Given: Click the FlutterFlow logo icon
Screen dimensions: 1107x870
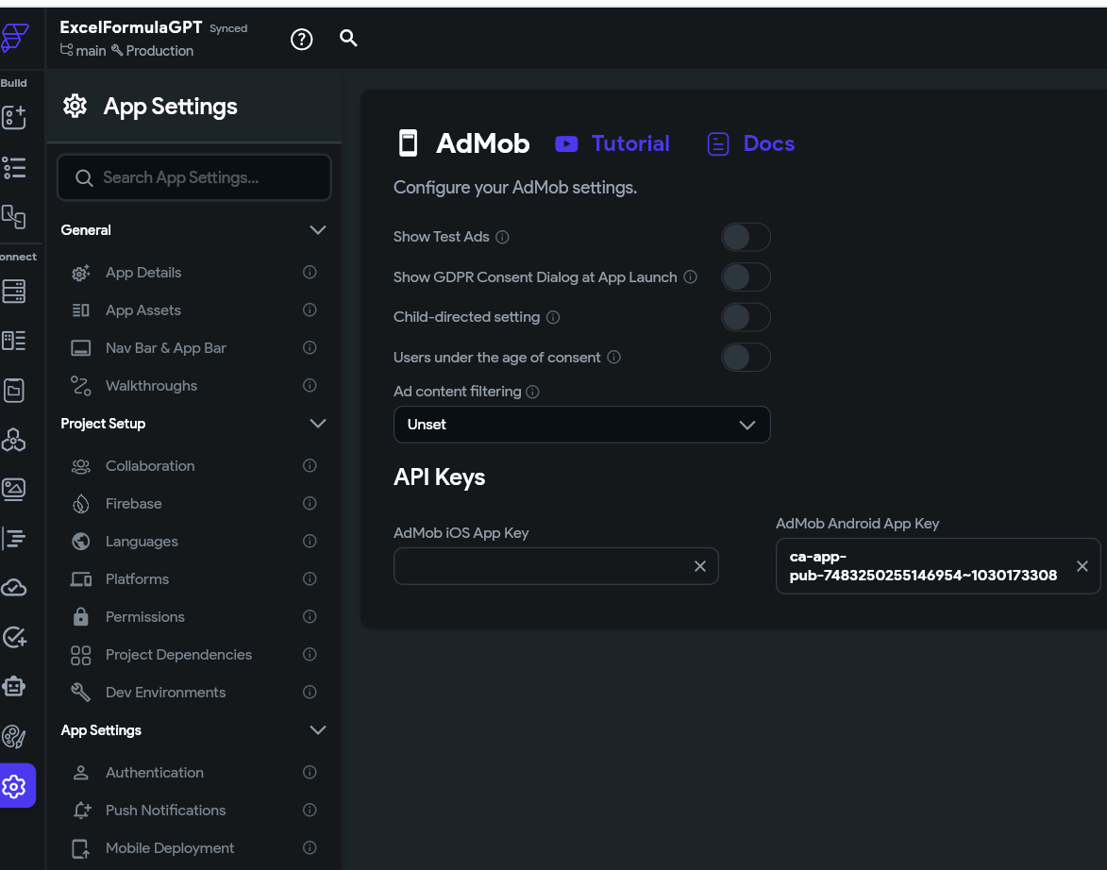Looking at the screenshot, I should pyautogui.click(x=14, y=38).
